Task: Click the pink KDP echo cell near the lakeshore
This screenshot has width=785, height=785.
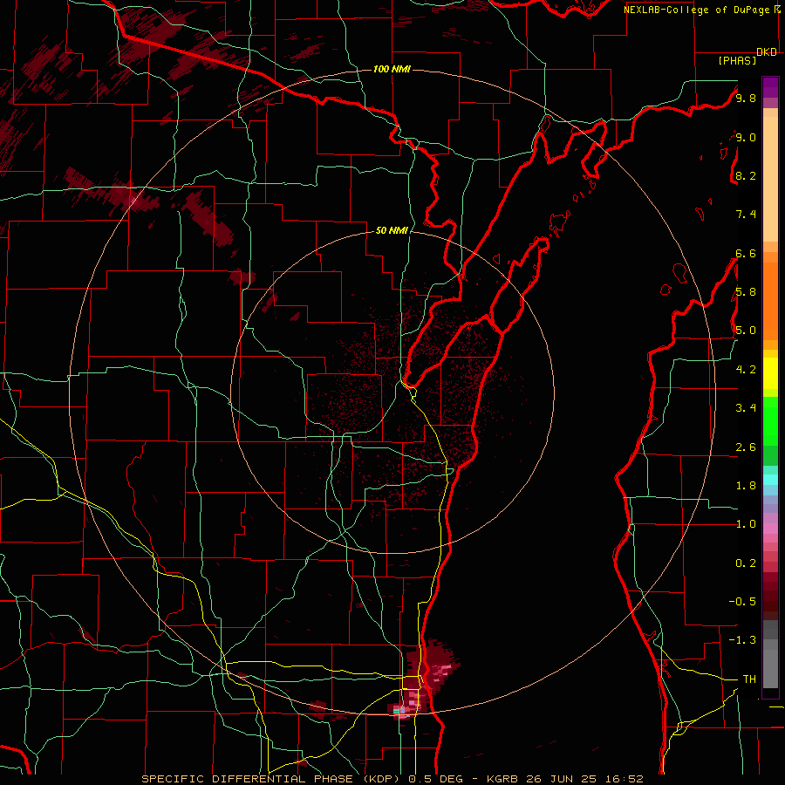Action: (442, 671)
